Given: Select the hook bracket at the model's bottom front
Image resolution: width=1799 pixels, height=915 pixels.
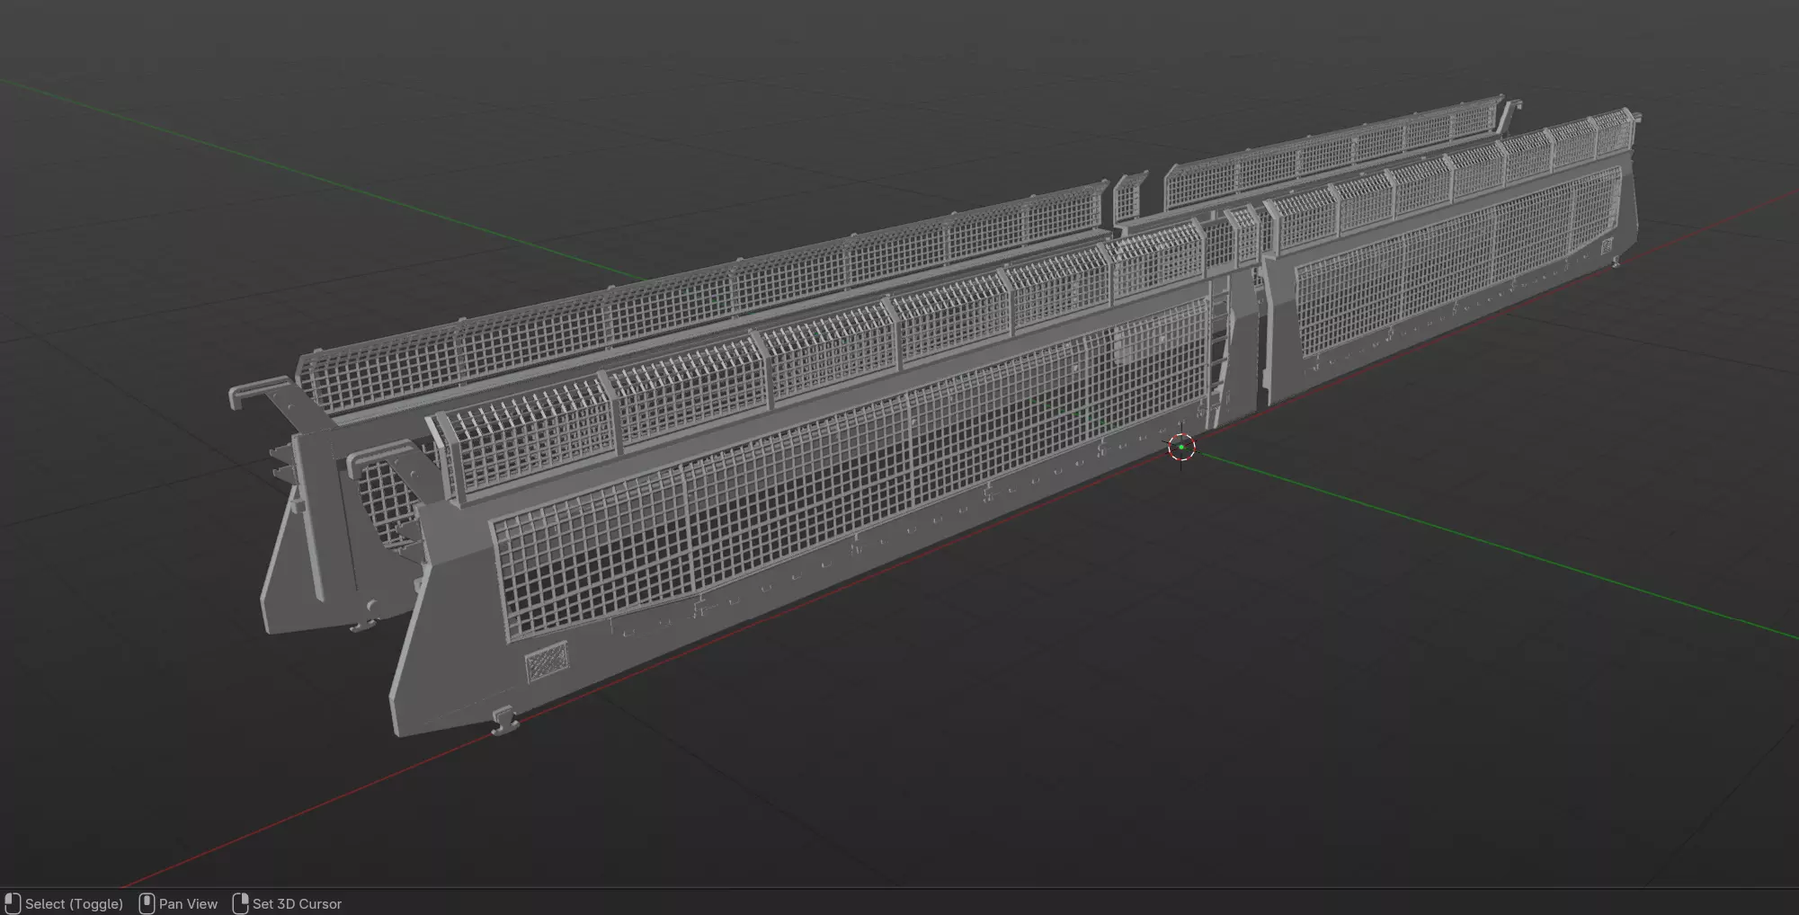Looking at the screenshot, I should tap(505, 720).
